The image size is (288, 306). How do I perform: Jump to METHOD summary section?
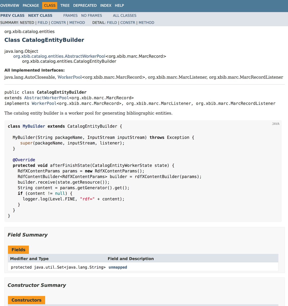click(77, 23)
